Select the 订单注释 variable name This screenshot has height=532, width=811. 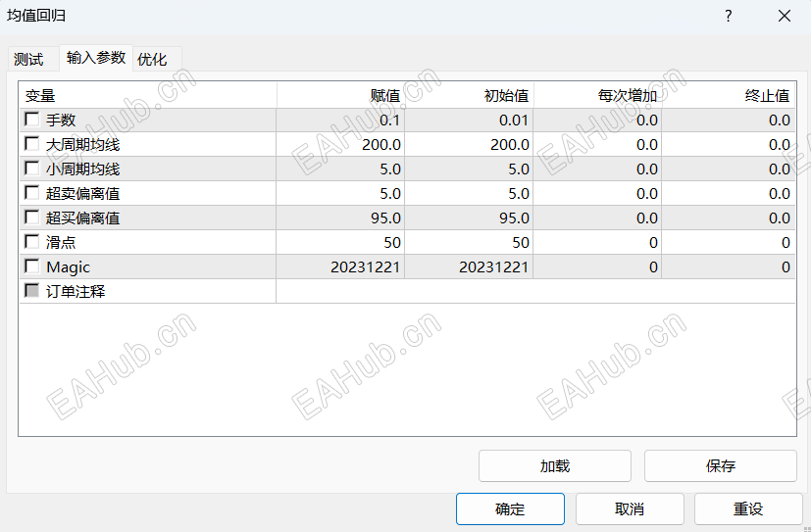coord(76,291)
